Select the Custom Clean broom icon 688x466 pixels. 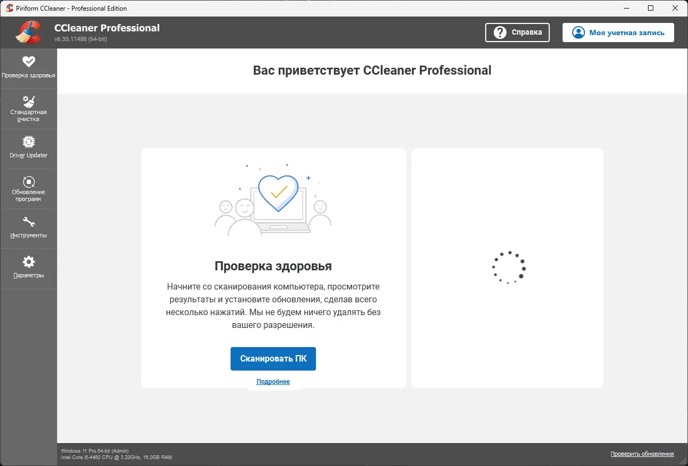click(28, 101)
